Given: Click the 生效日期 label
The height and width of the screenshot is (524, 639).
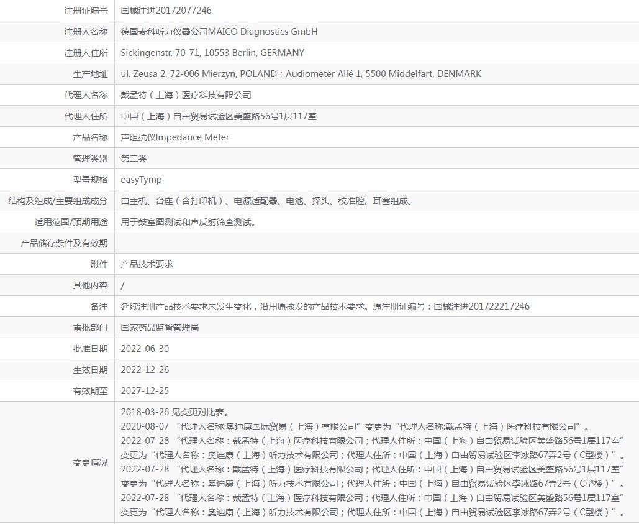Looking at the screenshot, I should click(90, 370).
